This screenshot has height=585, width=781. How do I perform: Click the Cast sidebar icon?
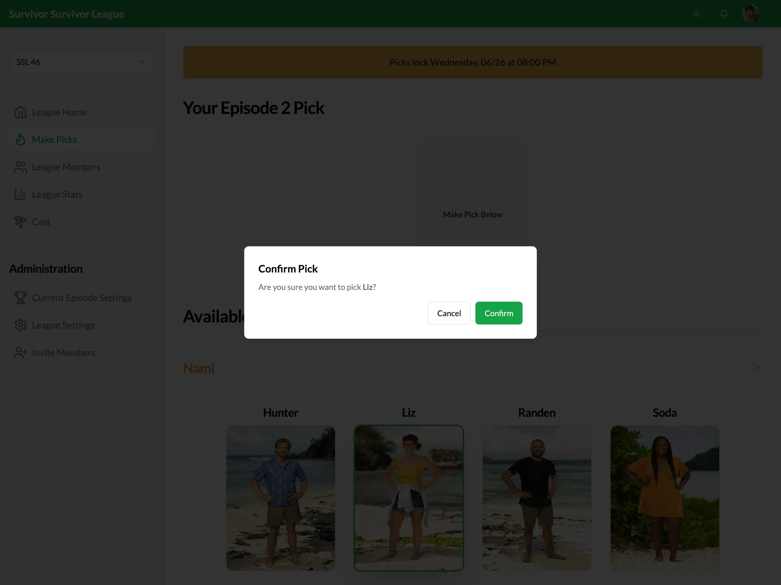click(21, 221)
